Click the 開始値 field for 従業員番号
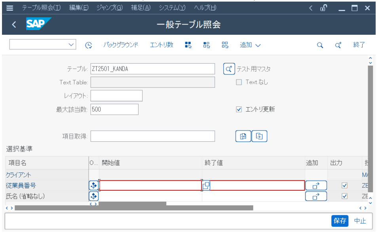Screen dimensions: 380x233 click(x=150, y=186)
